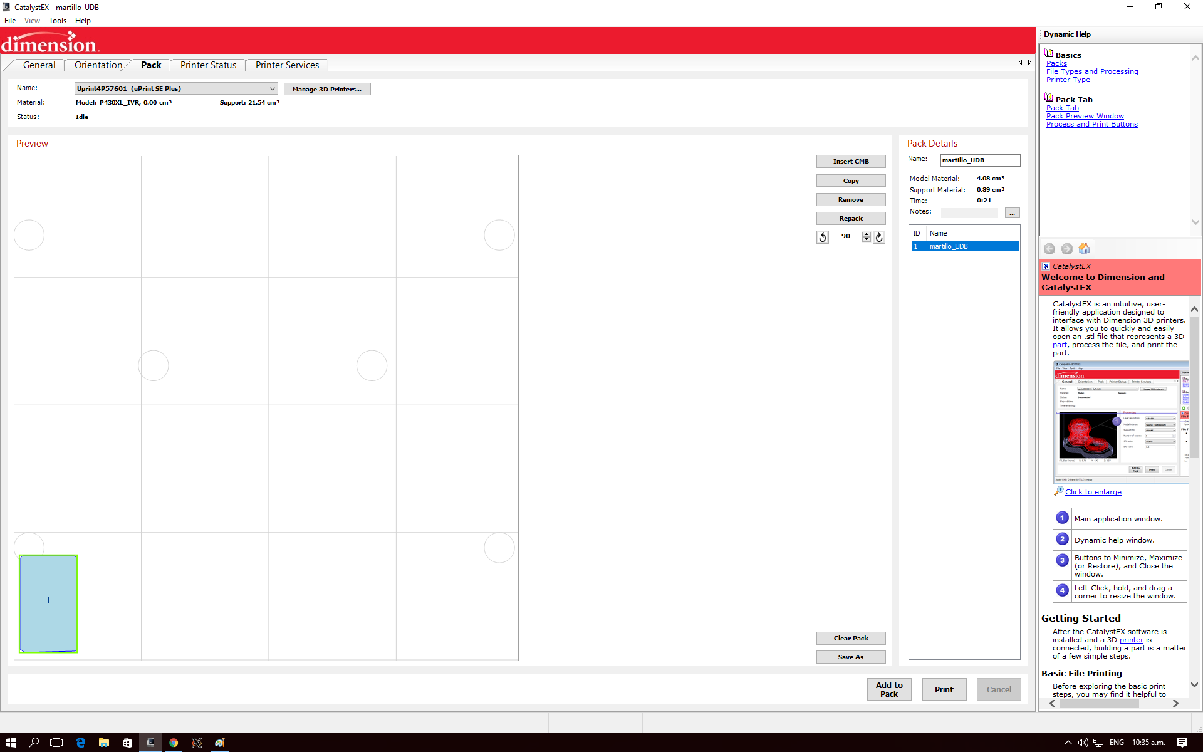
Task: Rotate part clockwise with the right rotate icon
Action: pos(879,237)
